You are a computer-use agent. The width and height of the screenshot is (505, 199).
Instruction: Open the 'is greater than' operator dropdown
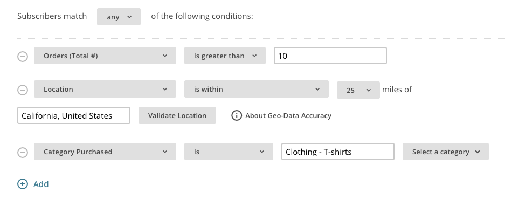pyautogui.click(x=225, y=56)
